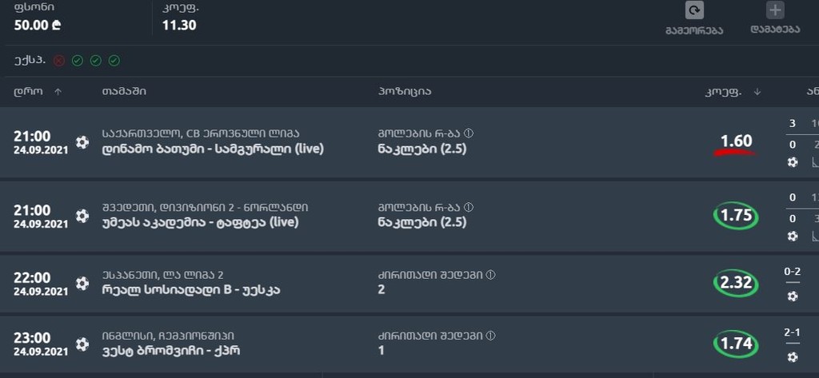Click football icon beside Dinamo Batumi - Samgurali match
This screenshot has height=378, width=819.
tap(82, 142)
